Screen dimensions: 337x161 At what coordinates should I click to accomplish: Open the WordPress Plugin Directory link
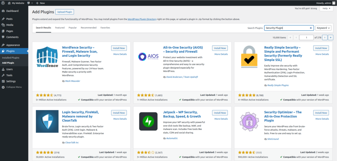[x=142, y=19]
